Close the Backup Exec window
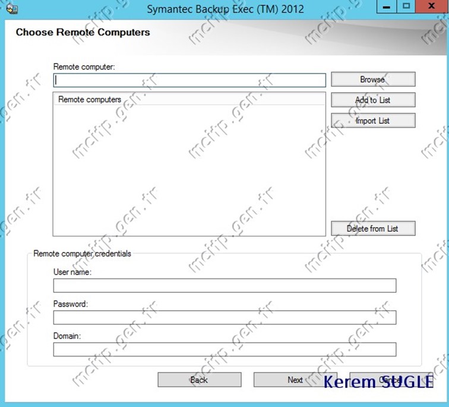 coord(432,7)
